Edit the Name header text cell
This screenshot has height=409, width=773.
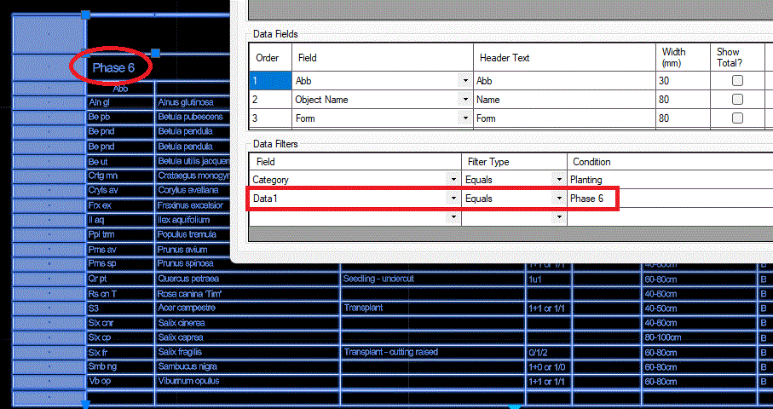coord(564,100)
